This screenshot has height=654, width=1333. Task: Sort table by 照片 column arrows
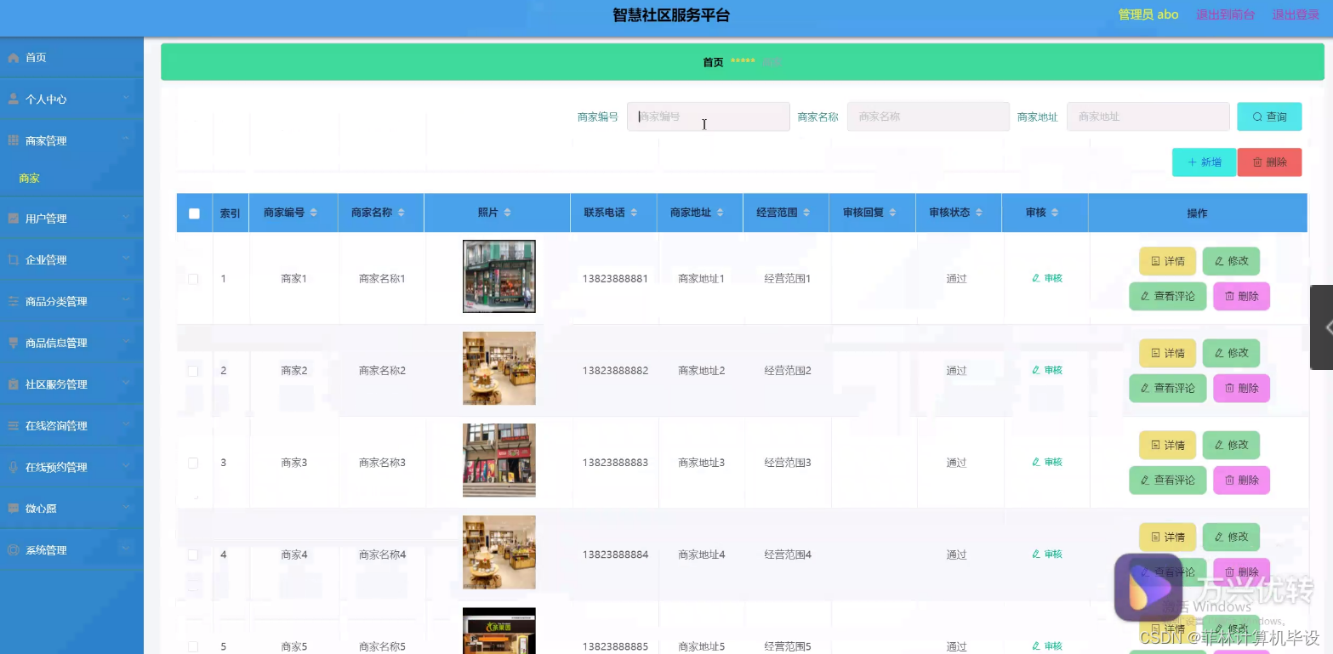[x=507, y=213]
